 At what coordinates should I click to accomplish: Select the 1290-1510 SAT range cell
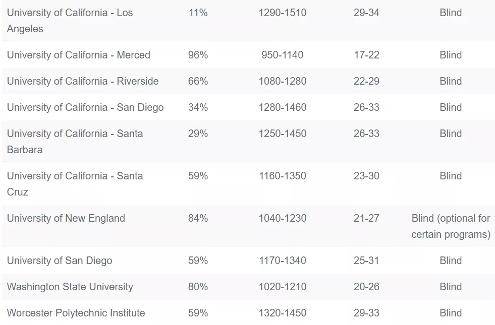pyautogui.click(x=282, y=13)
